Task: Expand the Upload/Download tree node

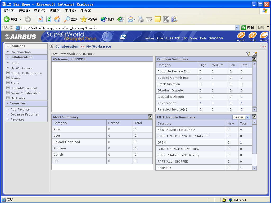Action: coord(8,88)
